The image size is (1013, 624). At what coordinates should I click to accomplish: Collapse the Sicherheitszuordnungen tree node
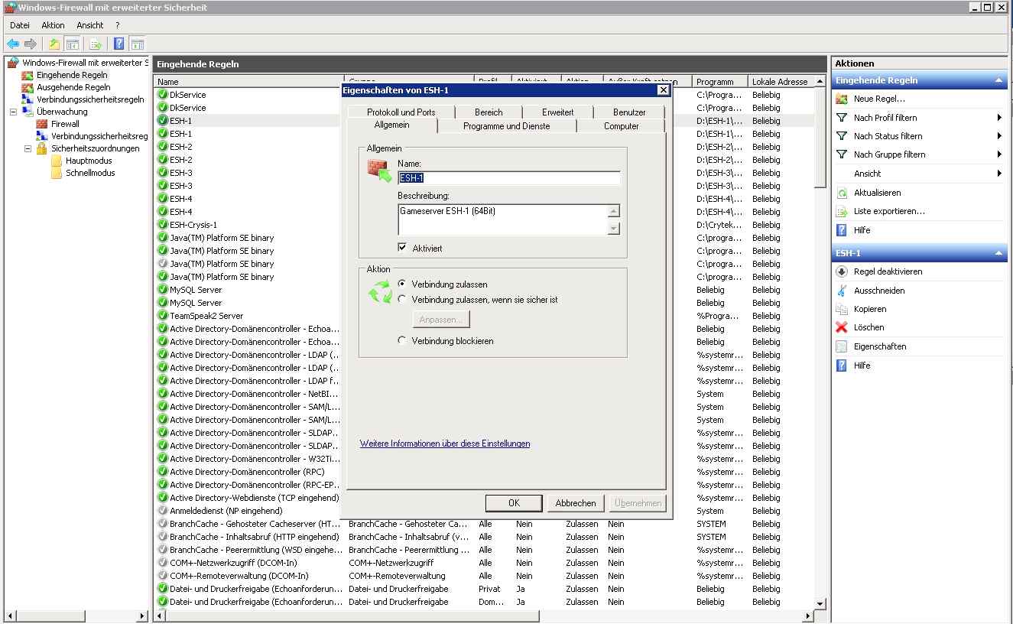(x=28, y=148)
